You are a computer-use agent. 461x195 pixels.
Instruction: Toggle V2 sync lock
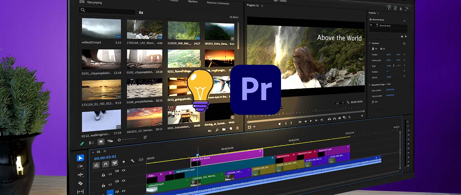tap(117, 181)
